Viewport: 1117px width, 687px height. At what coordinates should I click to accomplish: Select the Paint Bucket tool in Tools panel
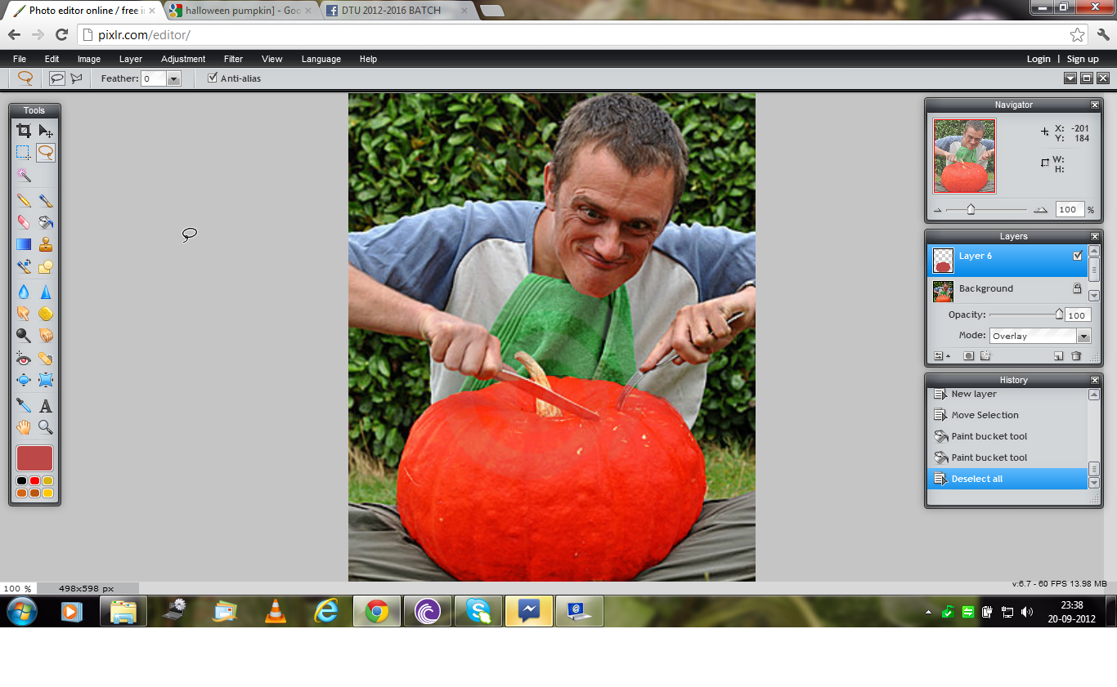pos(46,222)
